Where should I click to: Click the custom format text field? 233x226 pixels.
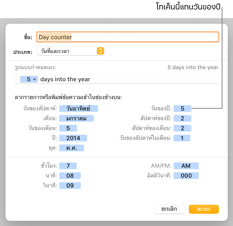[x=116, y=79]
